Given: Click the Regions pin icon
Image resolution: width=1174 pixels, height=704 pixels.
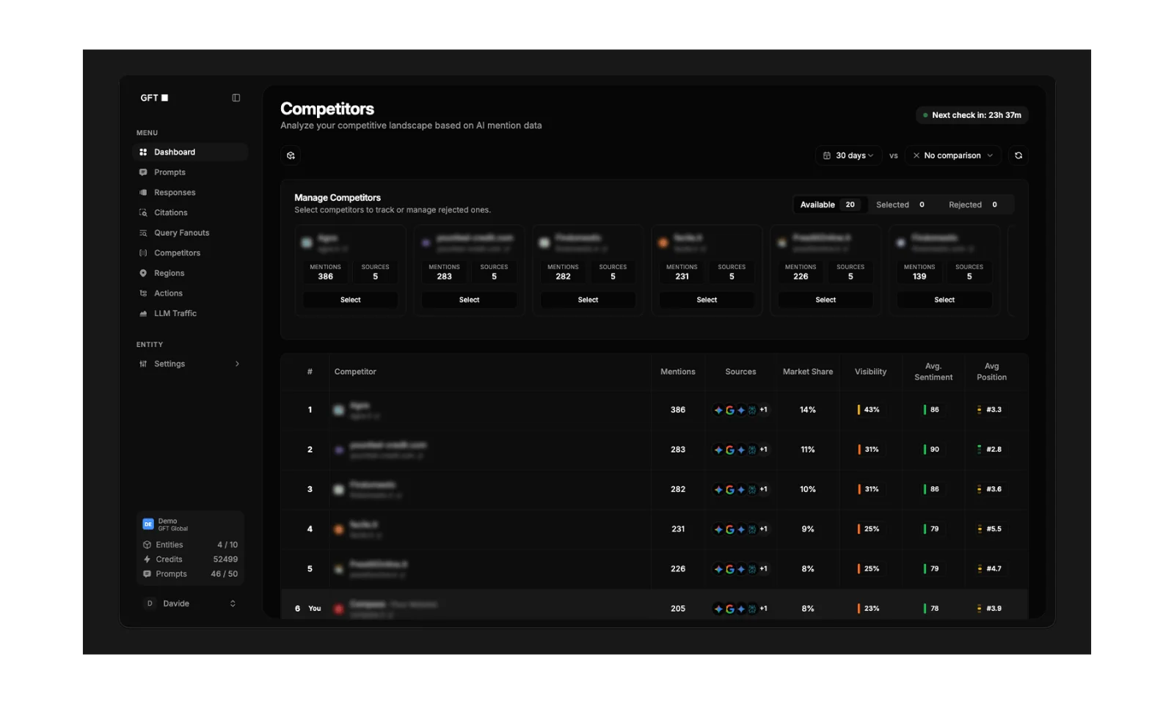Looking at the screenshot, I should point(143,273).
